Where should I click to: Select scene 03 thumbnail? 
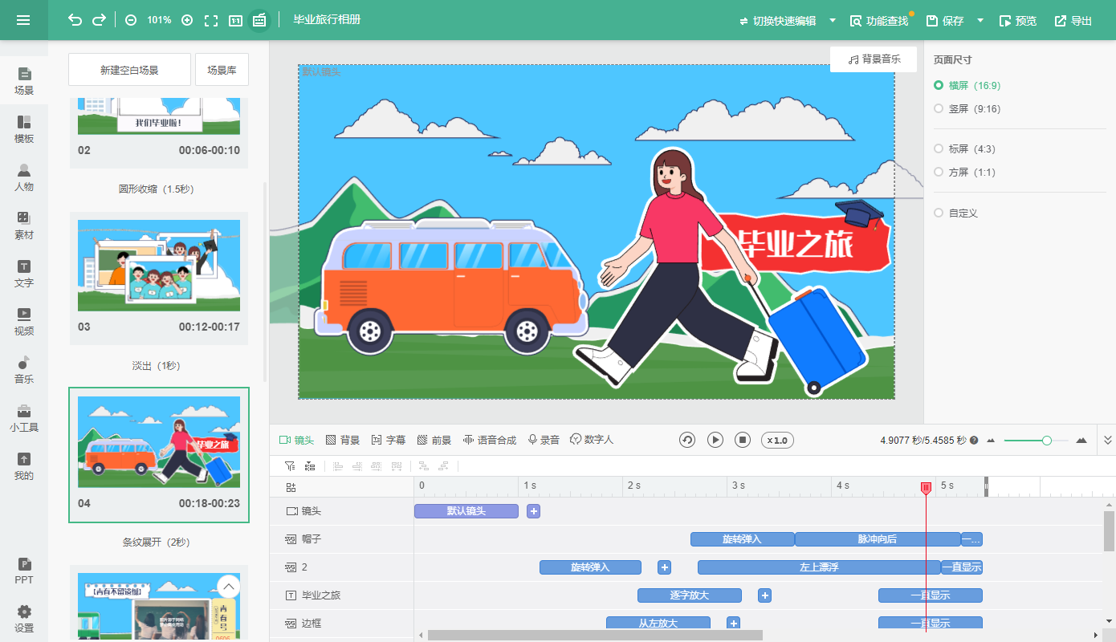159,266
